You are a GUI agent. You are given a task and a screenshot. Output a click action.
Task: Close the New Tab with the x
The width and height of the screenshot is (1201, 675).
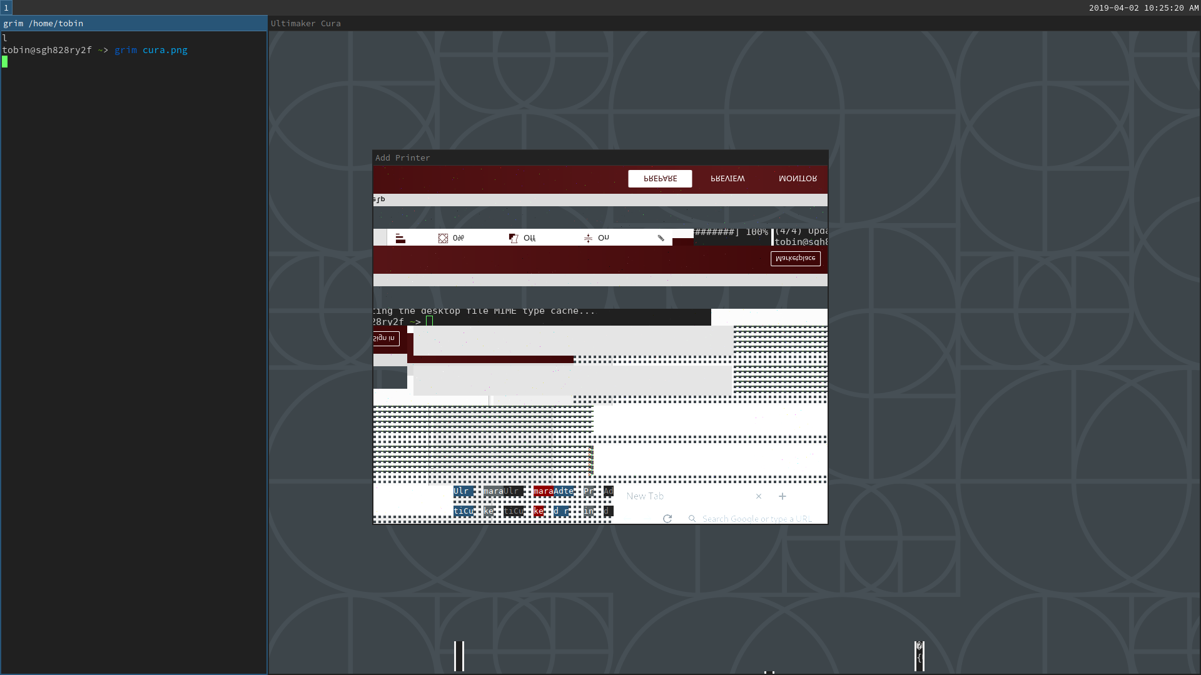(x=759, y=496)
